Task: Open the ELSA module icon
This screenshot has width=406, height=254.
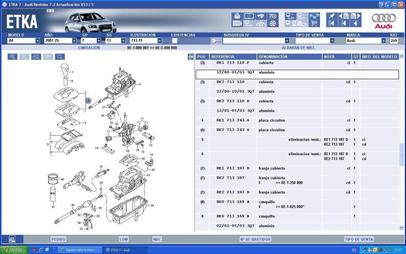Action: tap(291, 16)
